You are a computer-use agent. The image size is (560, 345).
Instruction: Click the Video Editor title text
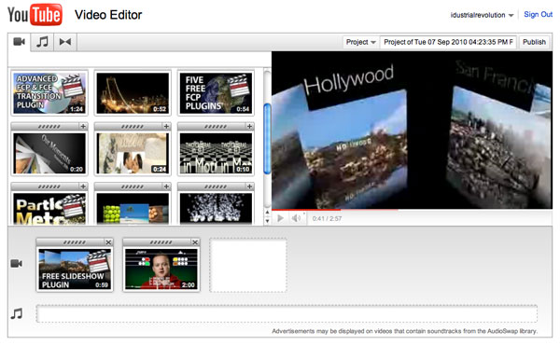108,15
